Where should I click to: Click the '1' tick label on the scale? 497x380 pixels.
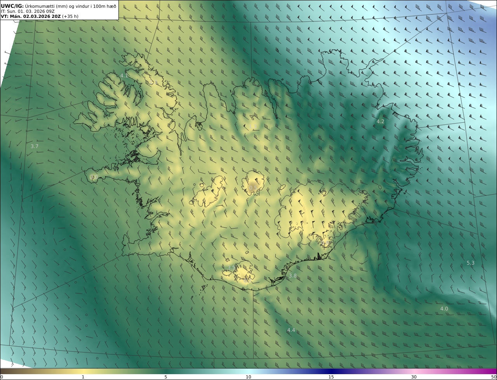tap(83, 377)
